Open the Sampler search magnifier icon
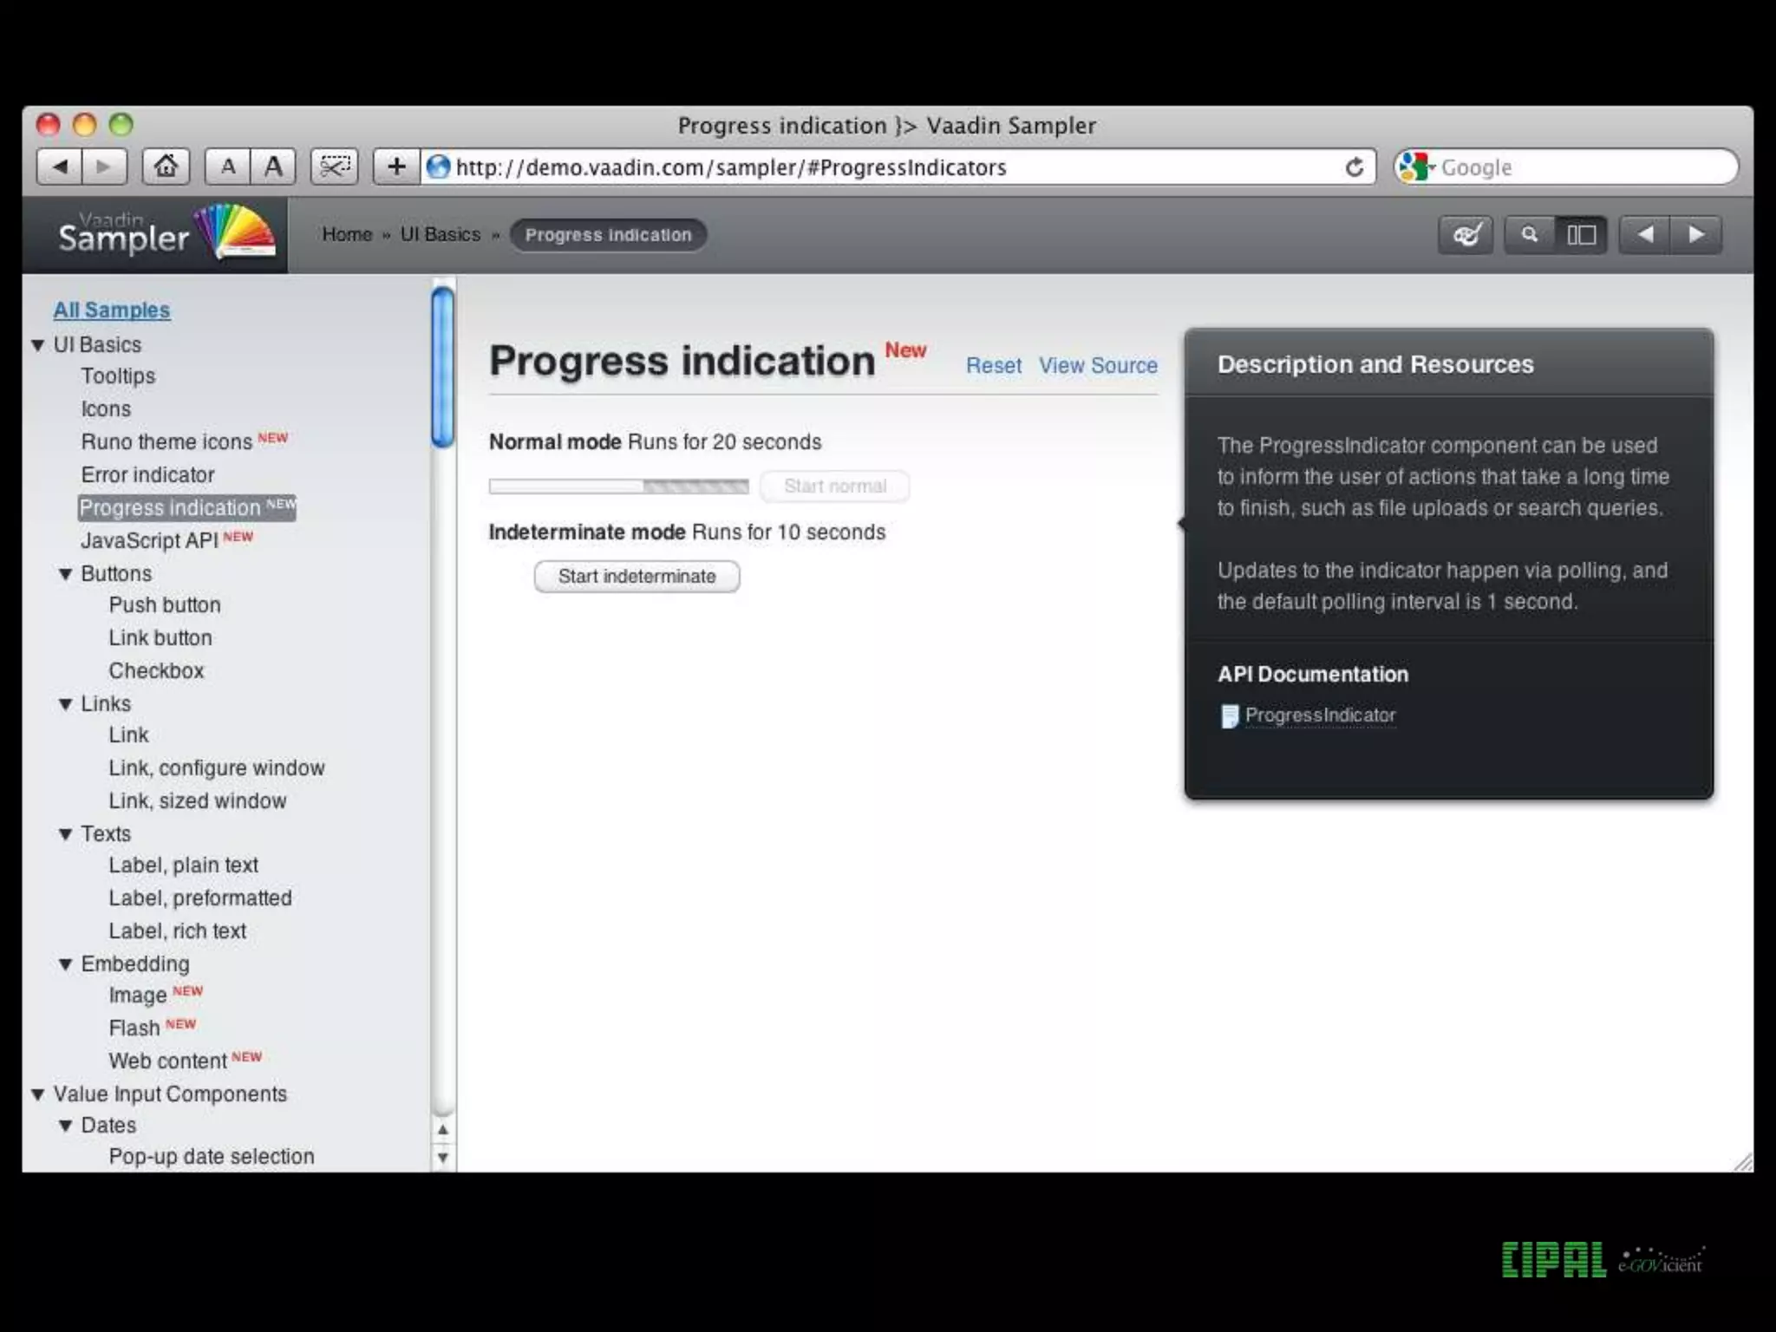The height and width of the screenshot is (1332, 1776). (x=1530, y=235)
